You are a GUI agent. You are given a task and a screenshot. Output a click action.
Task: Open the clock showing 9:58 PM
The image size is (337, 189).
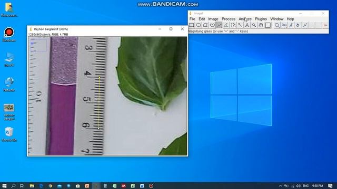pyautogui.click(x=318, y=186)
